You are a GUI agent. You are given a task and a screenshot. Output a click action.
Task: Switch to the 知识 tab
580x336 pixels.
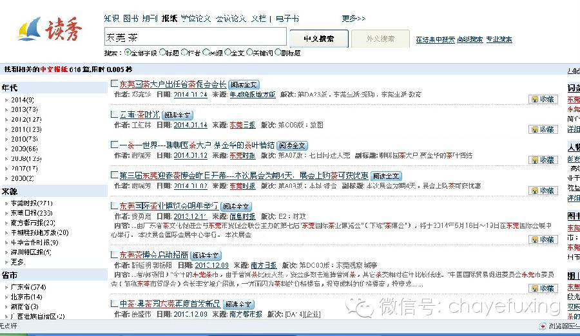point(111,19)
